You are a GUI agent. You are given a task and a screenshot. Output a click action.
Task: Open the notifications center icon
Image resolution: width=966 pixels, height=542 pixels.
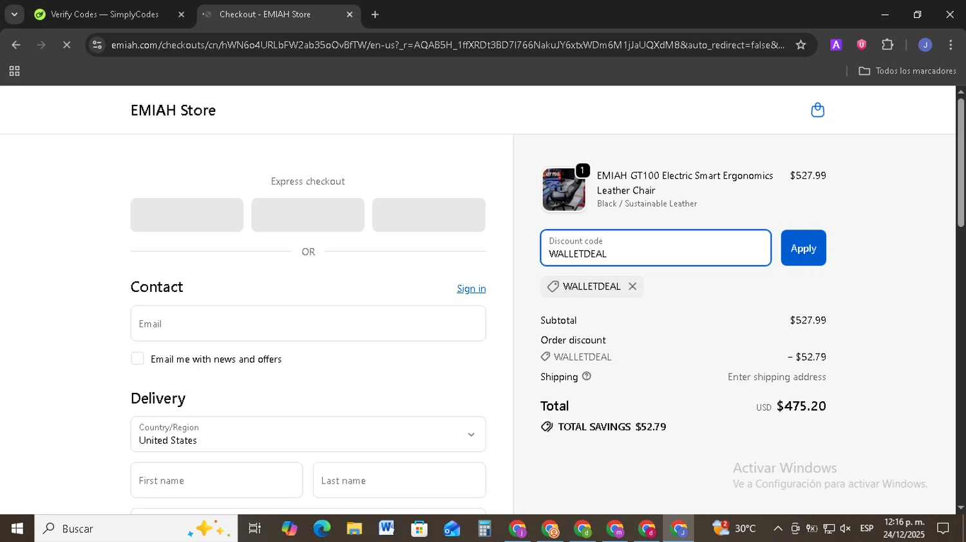pyautogui.click(x=943, y=528)
